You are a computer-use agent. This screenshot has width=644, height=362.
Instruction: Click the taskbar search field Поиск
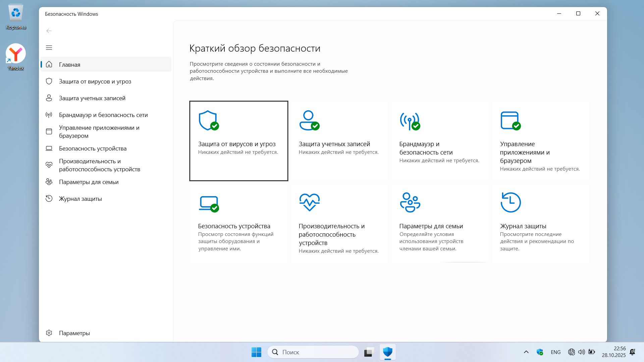point(313,352)
